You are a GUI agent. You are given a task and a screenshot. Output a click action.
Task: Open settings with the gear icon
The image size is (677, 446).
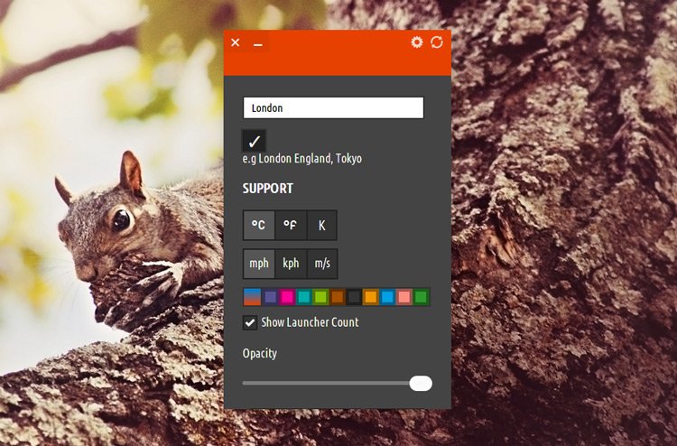pos(417,42)
